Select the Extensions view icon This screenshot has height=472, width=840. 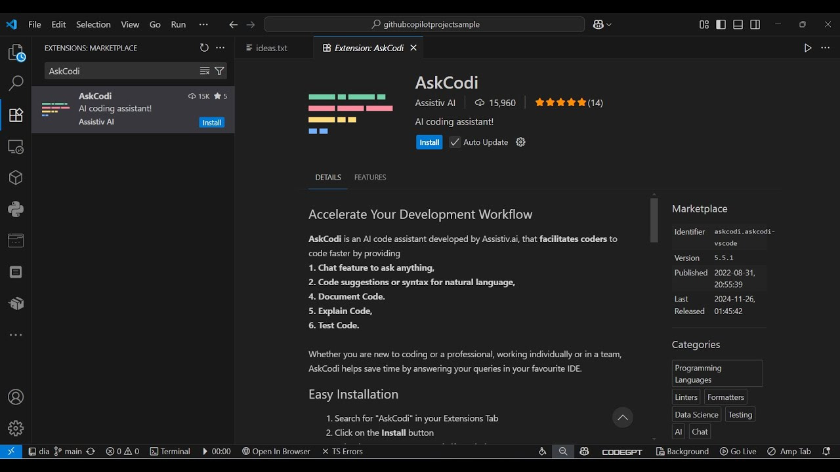coord(16,115)
